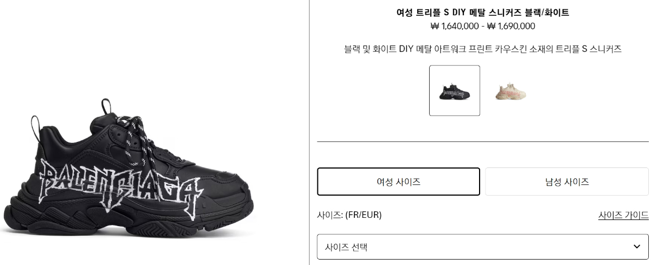Select the beige sneaker color thumbnail
The width and height of the screenshot is (651, 265).
(510, 91)
